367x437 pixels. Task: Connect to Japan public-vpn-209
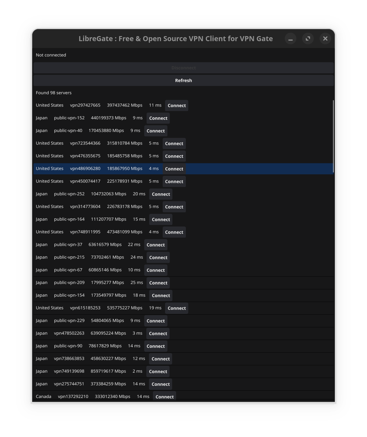click(x=158, y=283)
